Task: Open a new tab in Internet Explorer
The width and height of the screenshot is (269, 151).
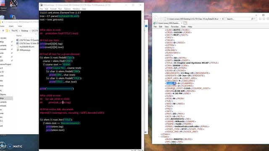Action: point(185,23)
